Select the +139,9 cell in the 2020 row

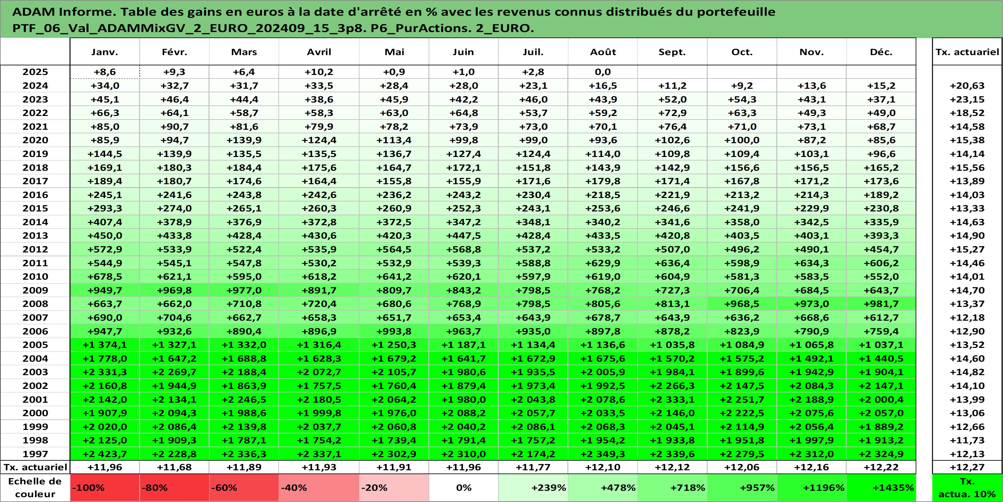[x=244, y=140]
